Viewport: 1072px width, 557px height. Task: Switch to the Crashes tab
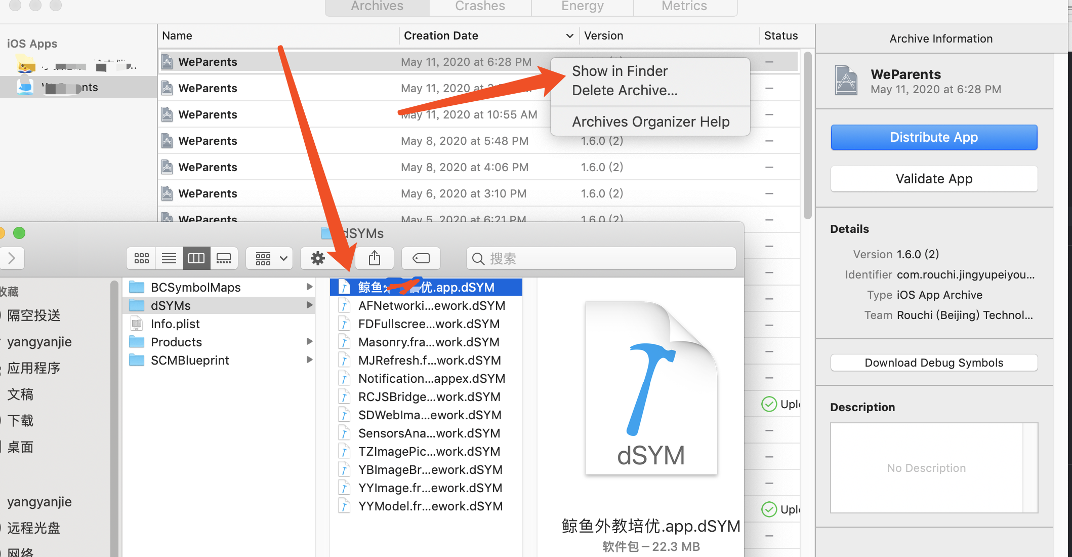pyautogui.click(x=479, y=7)
